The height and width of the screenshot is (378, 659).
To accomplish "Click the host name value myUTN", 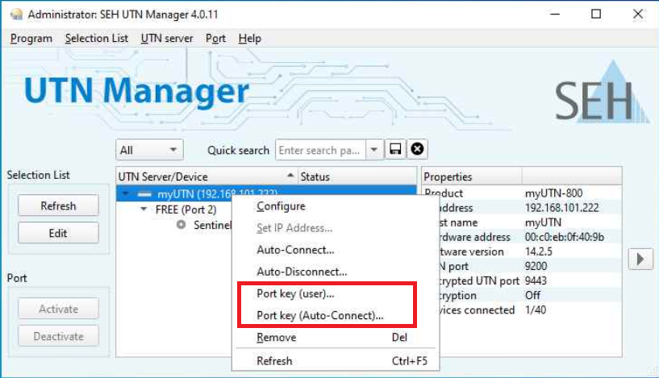I will point(543,222).
